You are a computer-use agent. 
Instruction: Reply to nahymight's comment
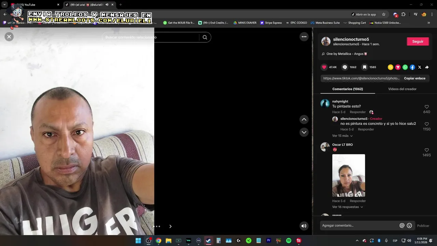[358, 112]
